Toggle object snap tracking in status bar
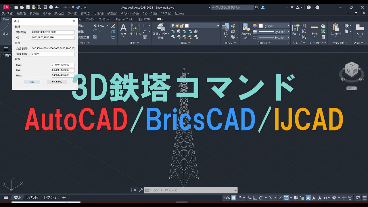 pos(280,198)
